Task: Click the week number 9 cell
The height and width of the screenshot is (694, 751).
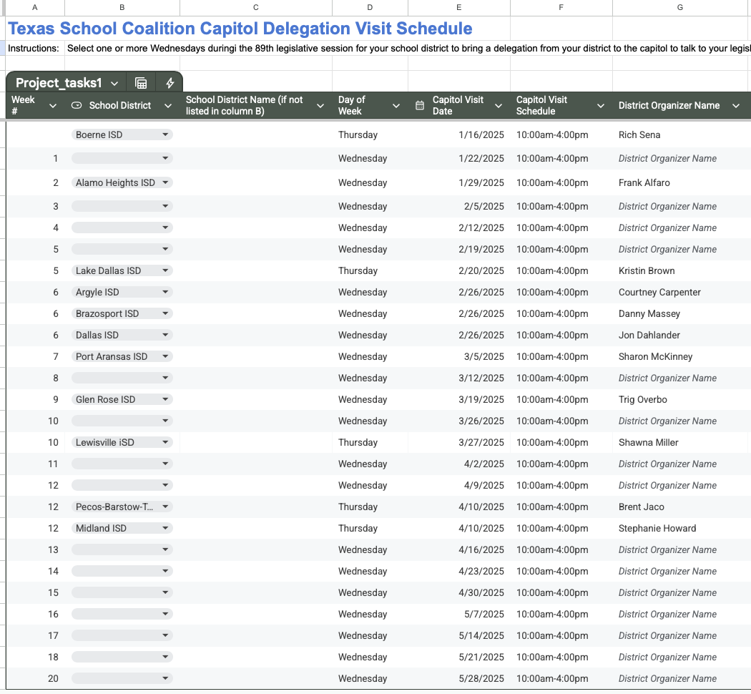Action: 36,399
